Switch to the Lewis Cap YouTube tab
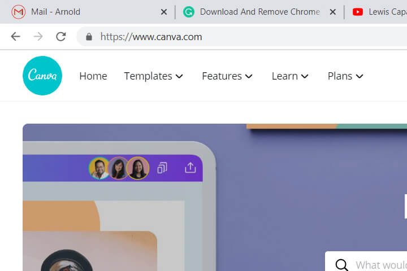The height and width of the screenshot is (271, 407). 376,12
